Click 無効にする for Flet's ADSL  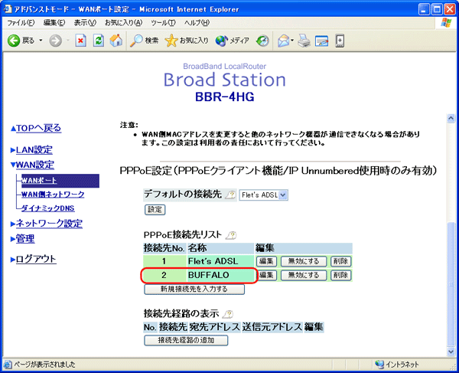pos(304,261)
